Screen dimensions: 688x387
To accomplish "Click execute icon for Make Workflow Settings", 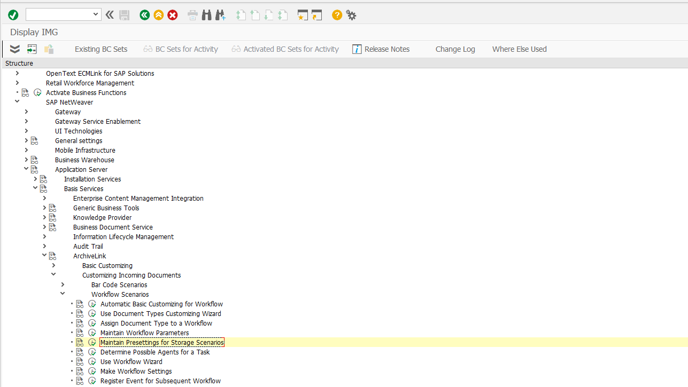I will (92, 372).
